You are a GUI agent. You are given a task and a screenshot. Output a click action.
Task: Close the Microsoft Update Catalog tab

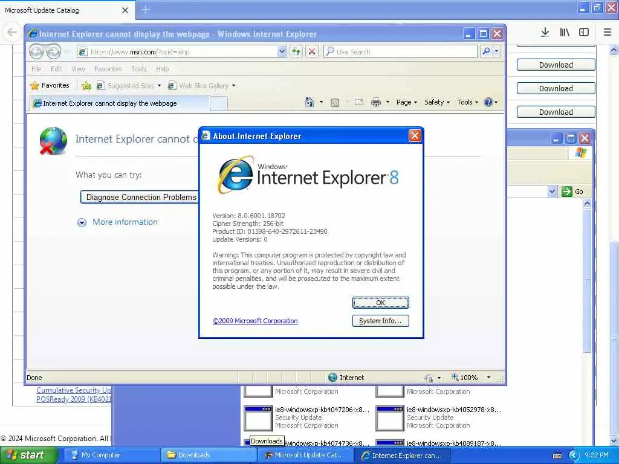[x=125, y=10]
